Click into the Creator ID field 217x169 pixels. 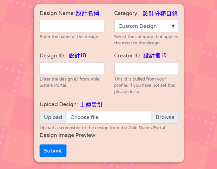coord(146,69)
